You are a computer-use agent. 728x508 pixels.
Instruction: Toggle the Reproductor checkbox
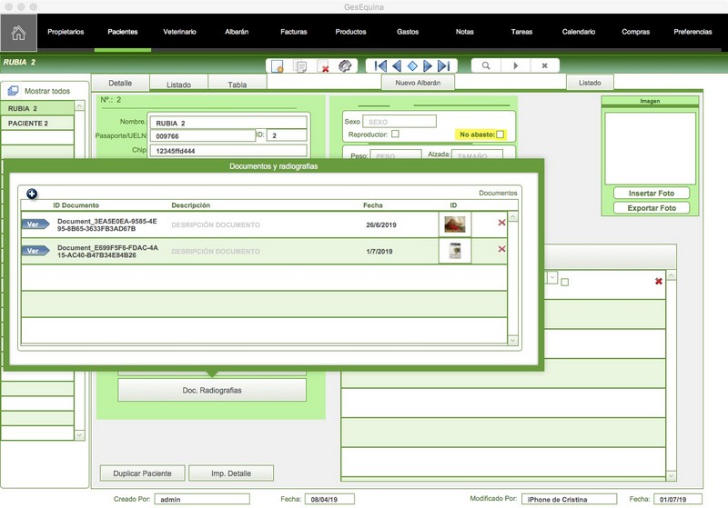click(x=395, y=134)
